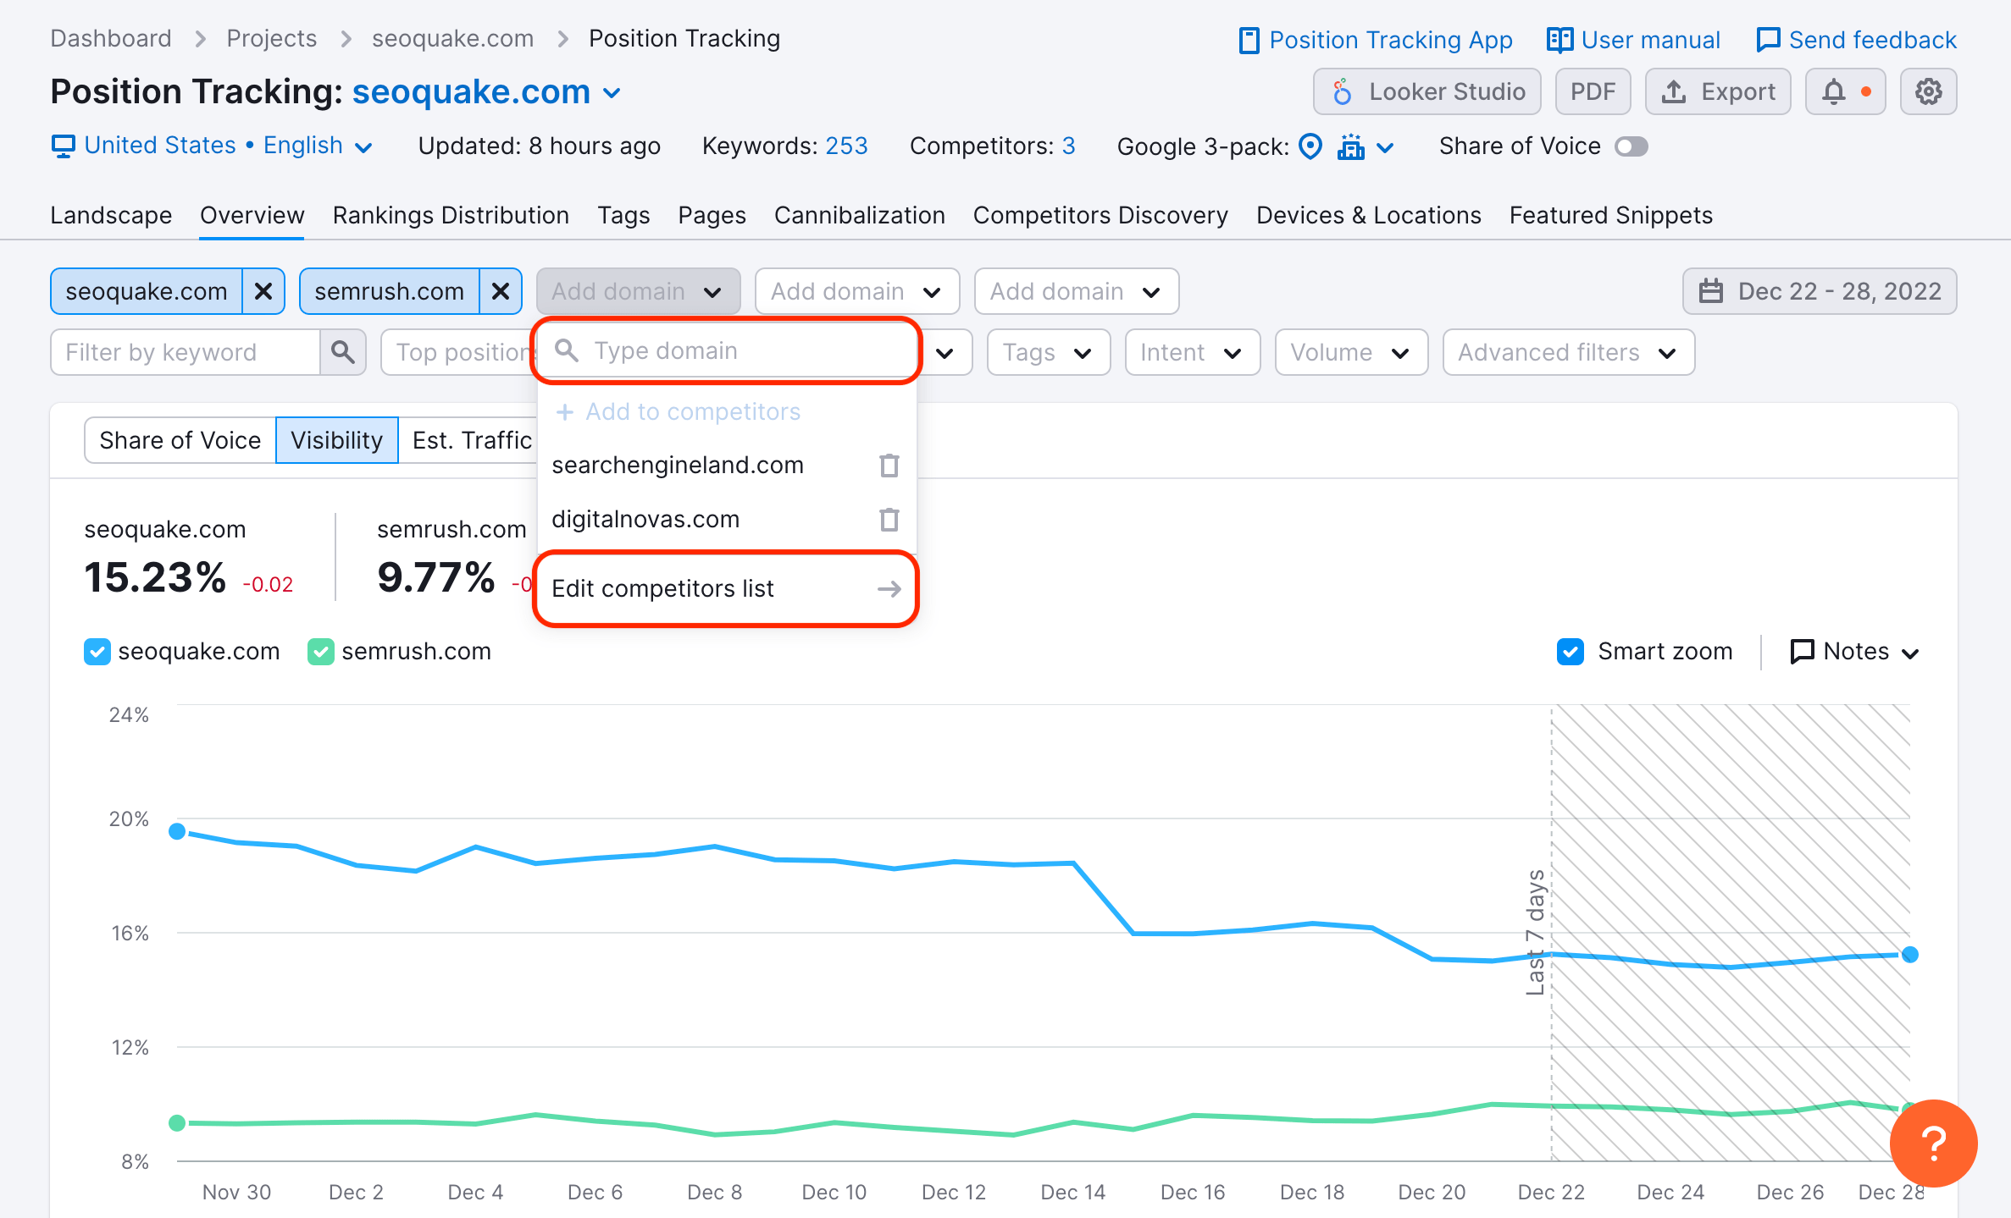The height and width of the screenshot is (1218, 2011).
Task: Uncheck the Smart zoom checkbox
Action: click(x=1570, y=652)
